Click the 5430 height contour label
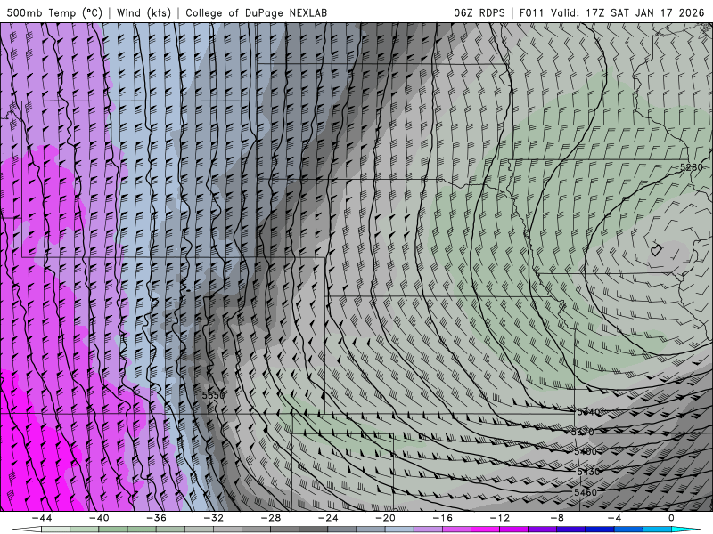The image size is (713, 534). click(x=588, y=472)
